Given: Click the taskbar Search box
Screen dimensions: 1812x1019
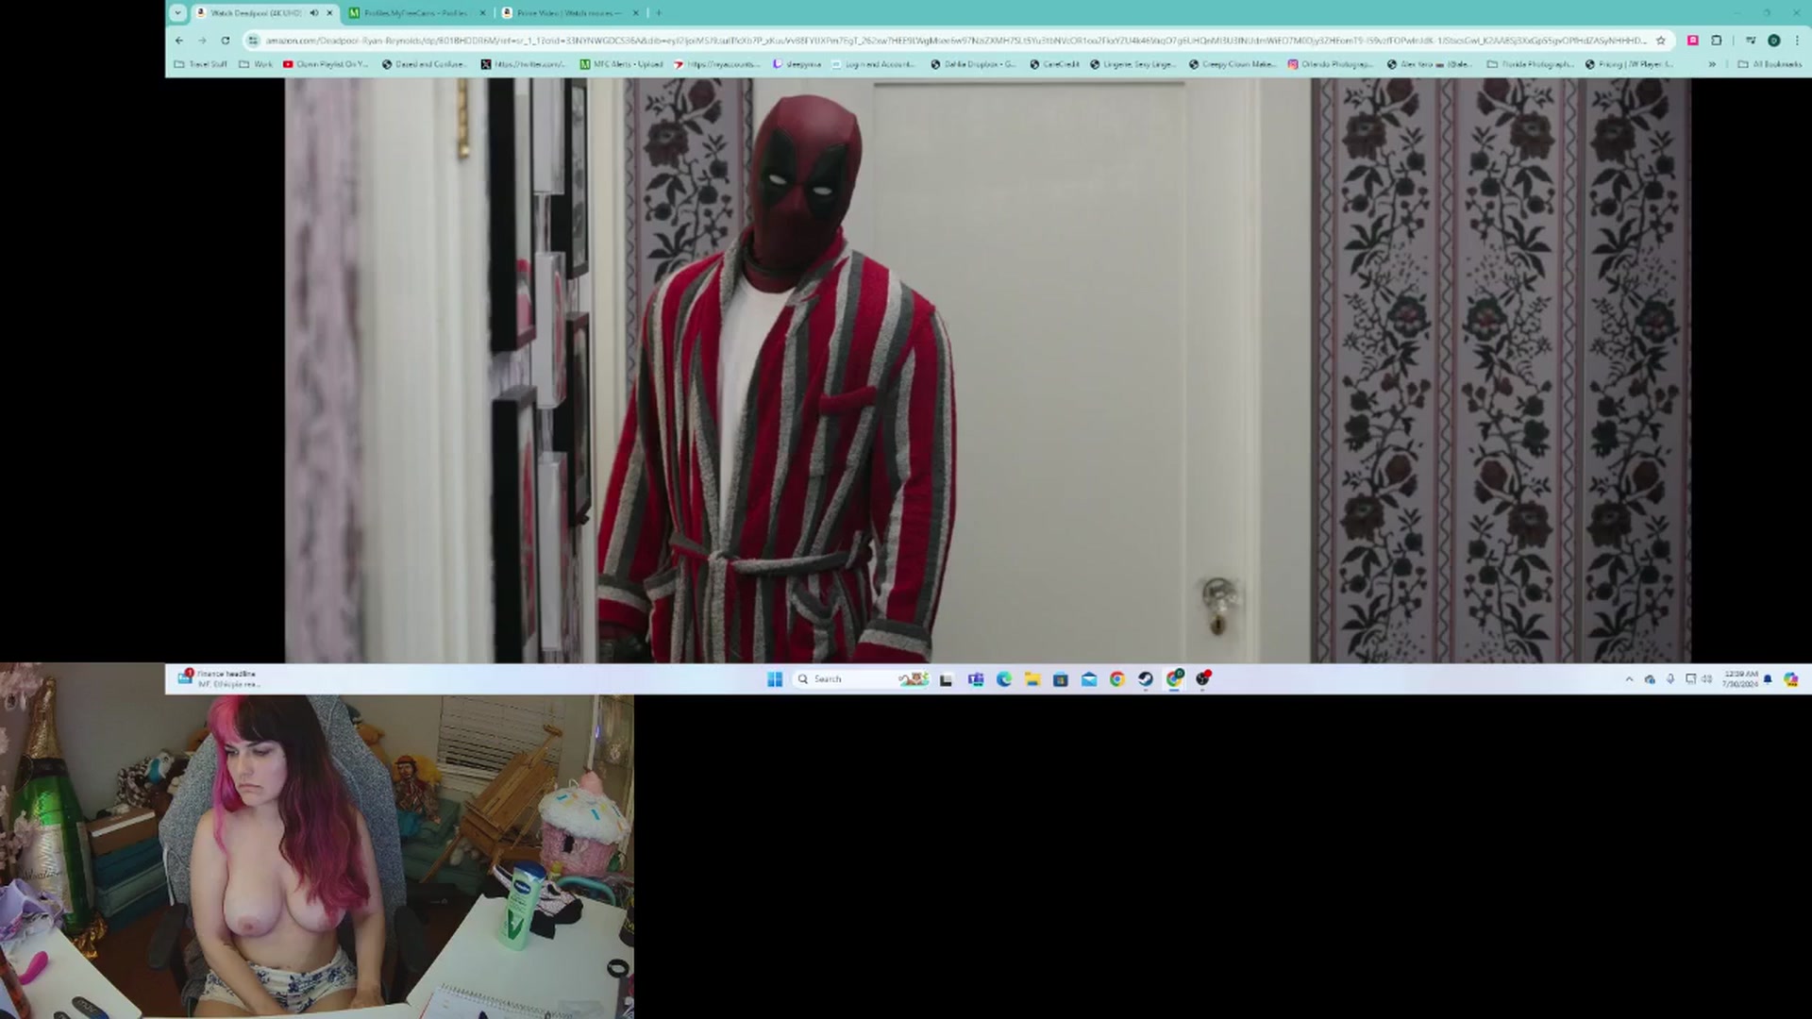Looking at the screenshot, I should click(x=863, y=679).
